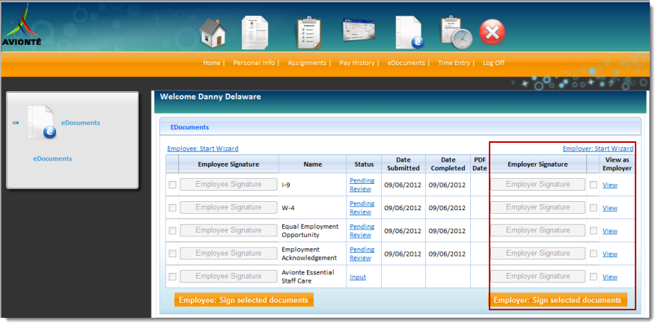The height and width of the screenshot is (326, 658).
Task: Select Pay History in navigation menu
Action: pyautogui.click(x=356, y=63)
